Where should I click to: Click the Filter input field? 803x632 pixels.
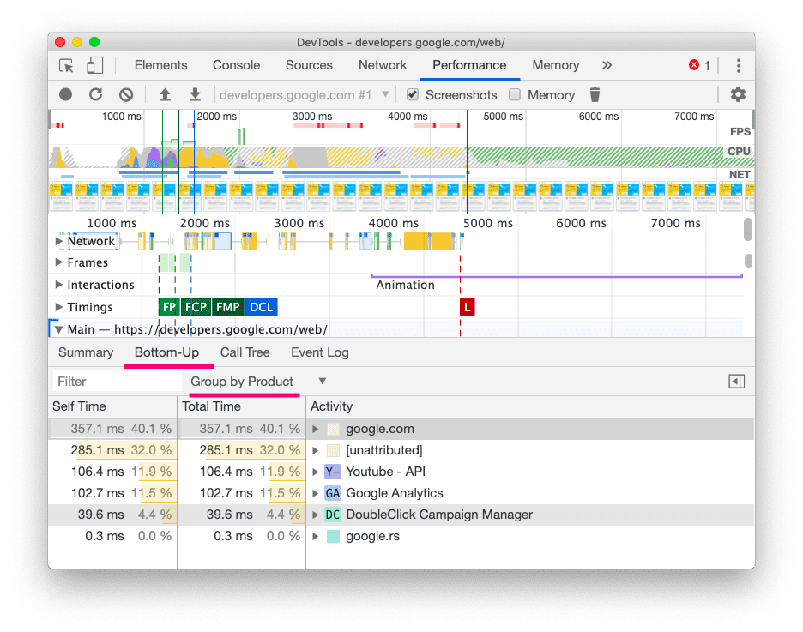[116, 382]
